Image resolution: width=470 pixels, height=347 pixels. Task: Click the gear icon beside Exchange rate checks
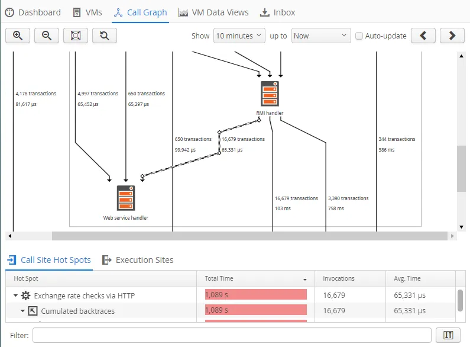(26, 295)
